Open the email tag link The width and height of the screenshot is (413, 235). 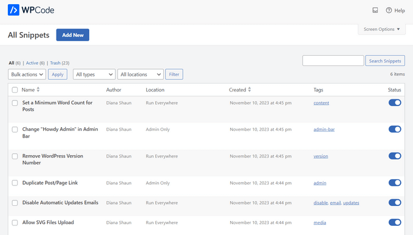point(335,203)
